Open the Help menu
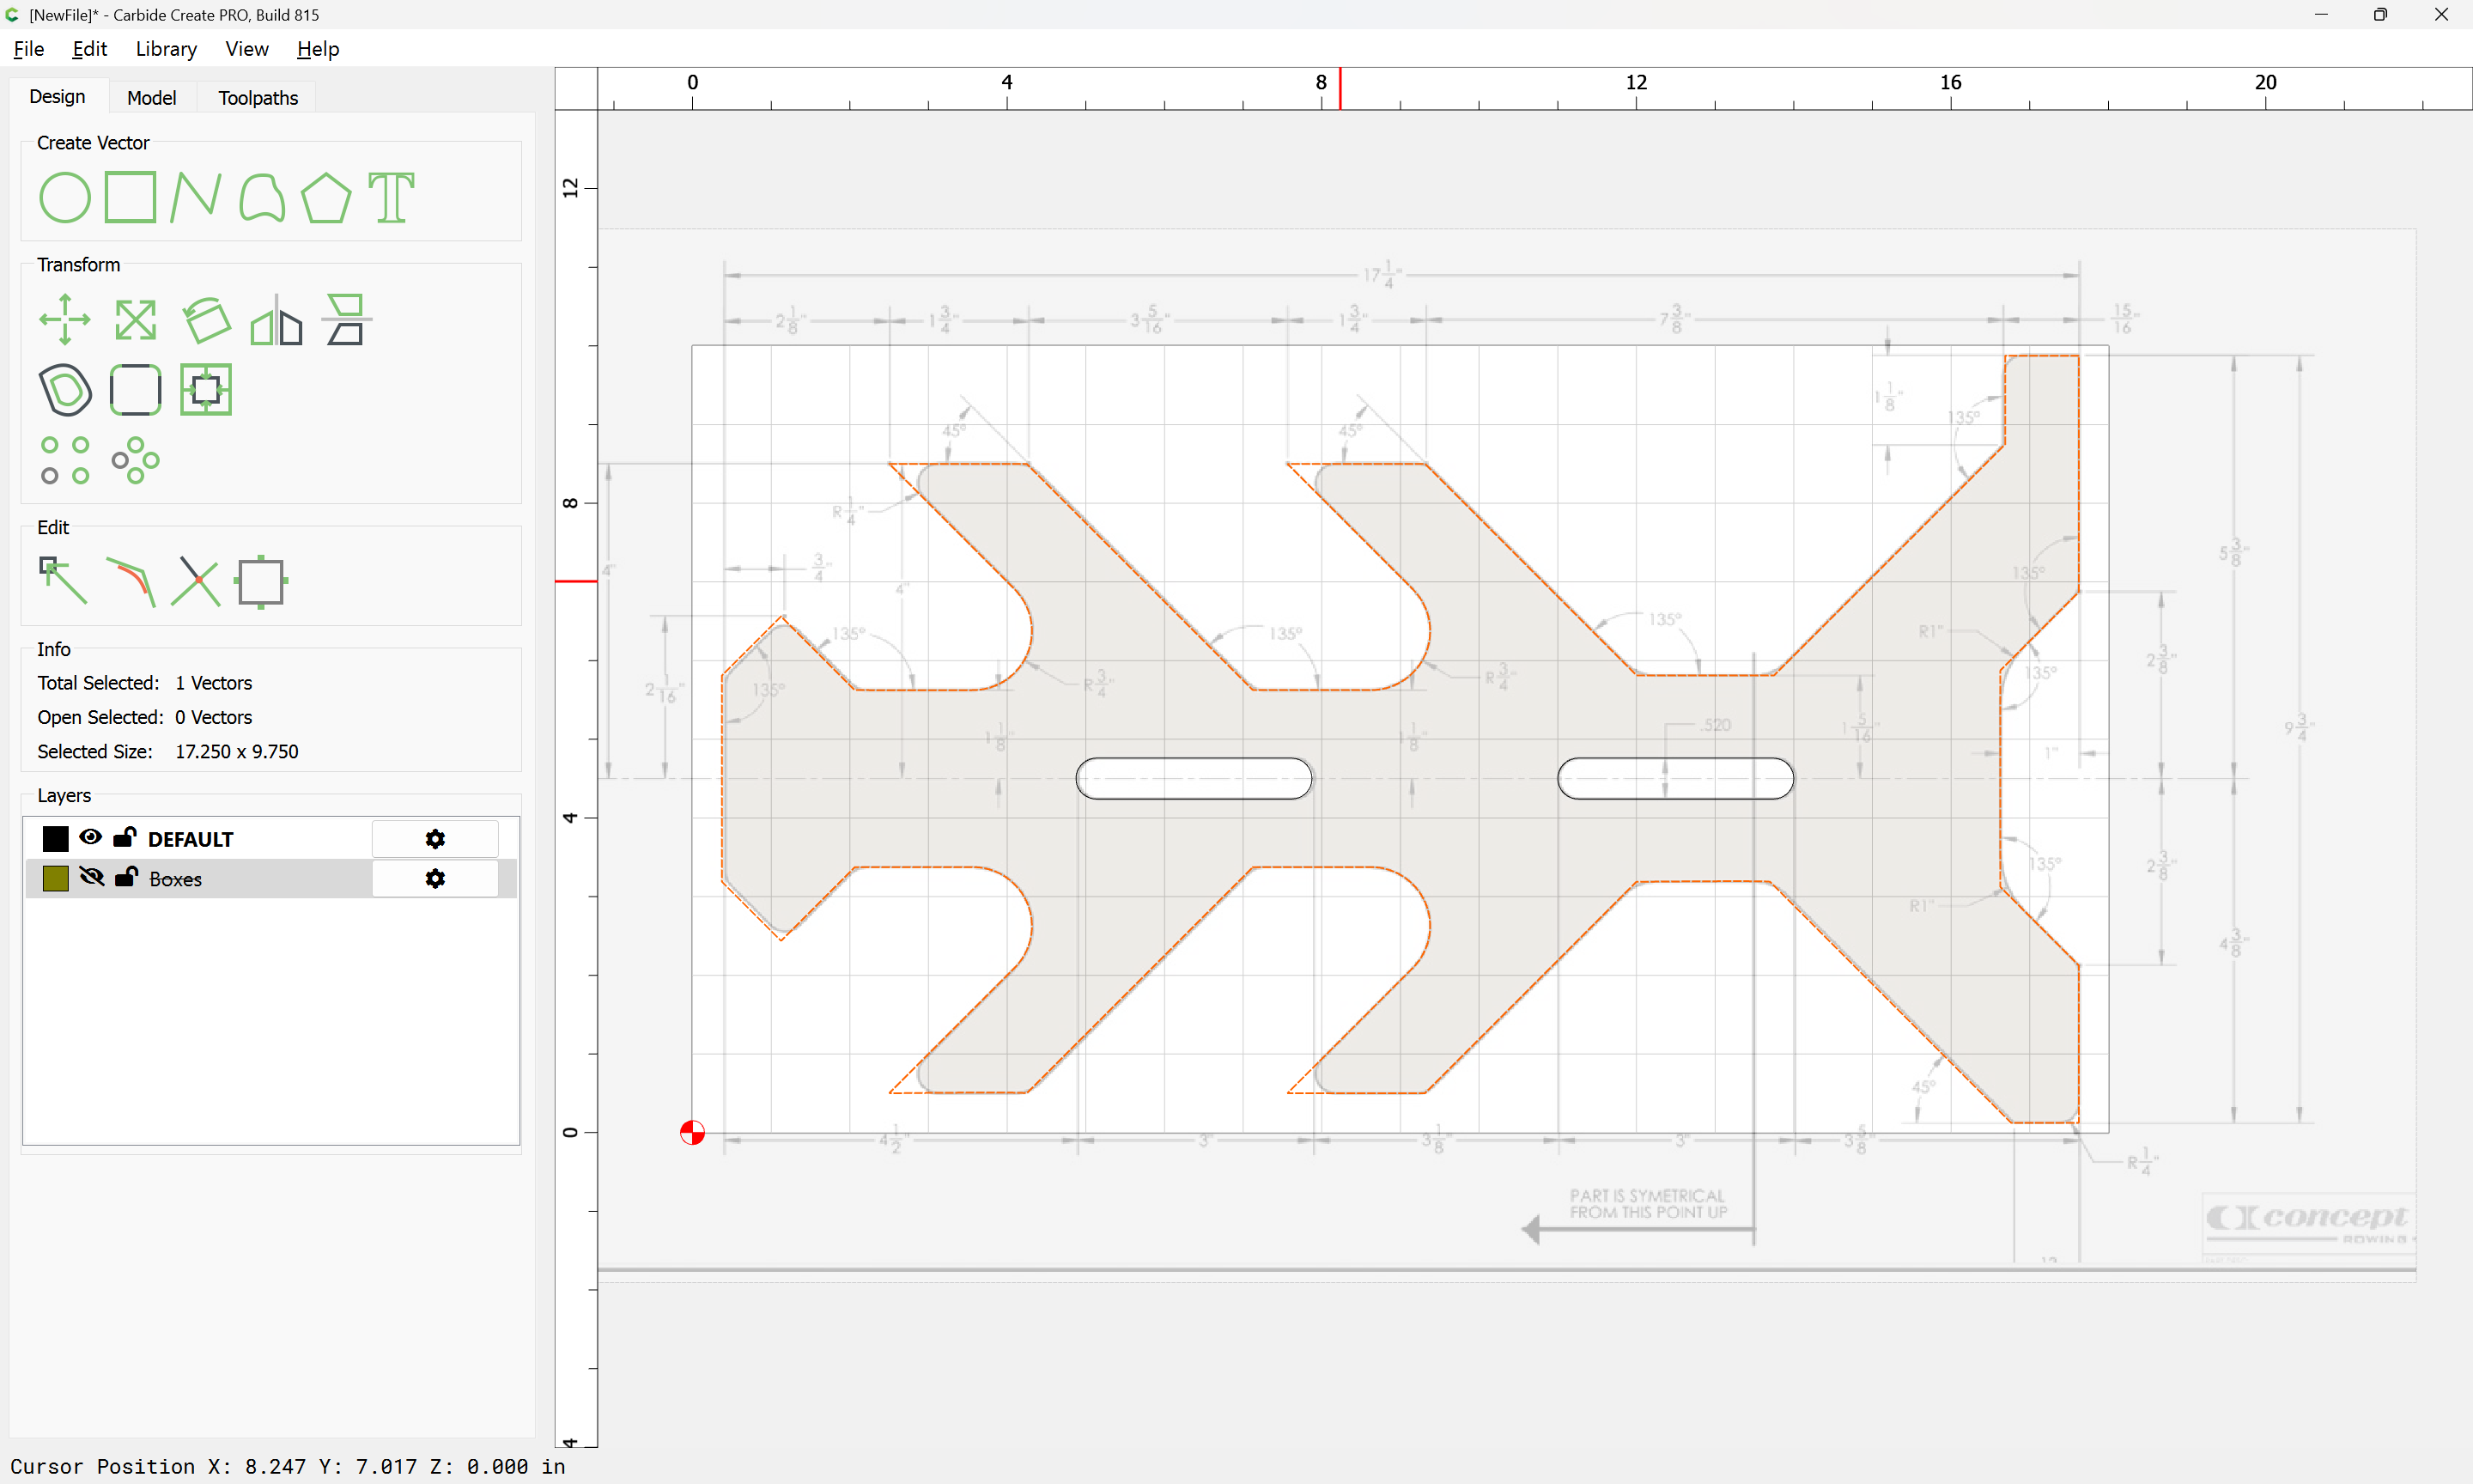This screenshot has width=2473, height=1484. [318, 49]
